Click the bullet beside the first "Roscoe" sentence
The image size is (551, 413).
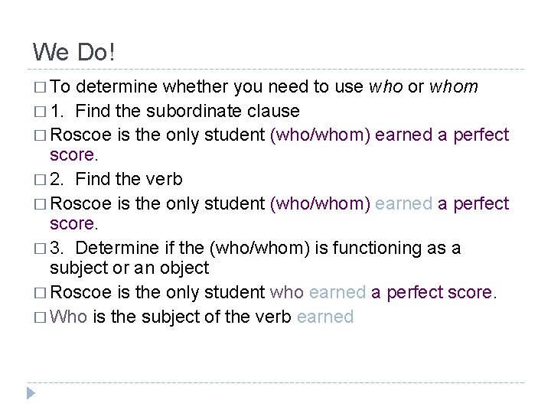pyautogui.click(x=39, y=135)
